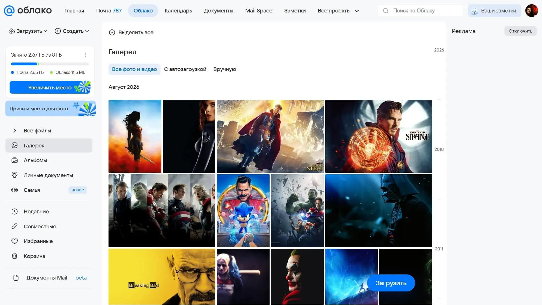Open the Doctor Strange flying cloak photo
This screenshot has height=305, width=542.
[x=270, y=136]
